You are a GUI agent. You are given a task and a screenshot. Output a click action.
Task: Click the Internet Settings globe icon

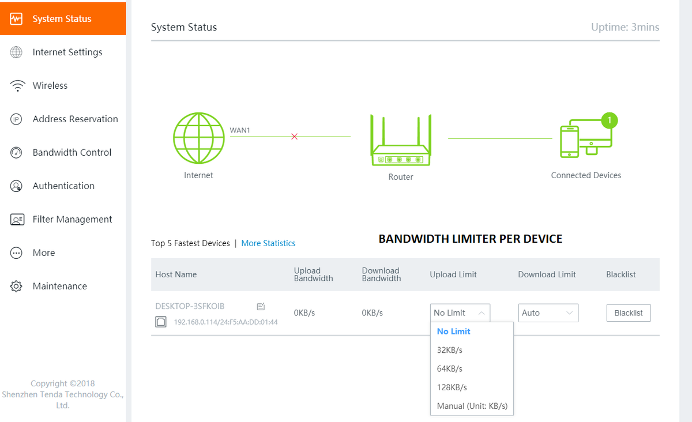(17, 52)
